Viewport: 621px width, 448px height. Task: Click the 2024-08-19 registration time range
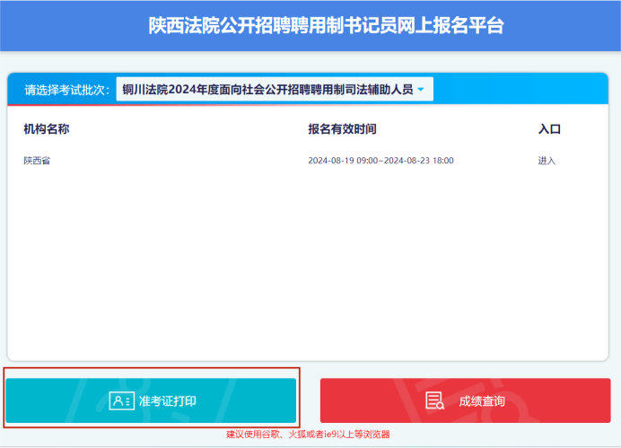pos(380,161)
